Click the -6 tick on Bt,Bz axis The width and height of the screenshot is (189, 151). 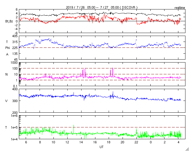16,33
